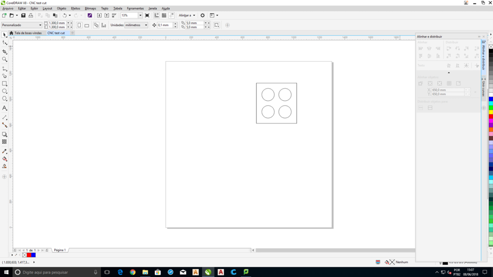Pick the blue swatch in document palette

[x=33, y=255]
